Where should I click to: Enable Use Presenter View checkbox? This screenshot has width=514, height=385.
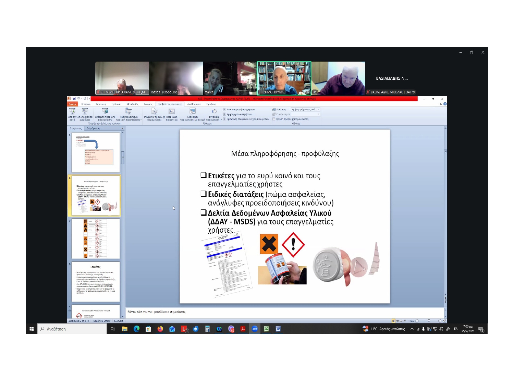click(274, 119)
